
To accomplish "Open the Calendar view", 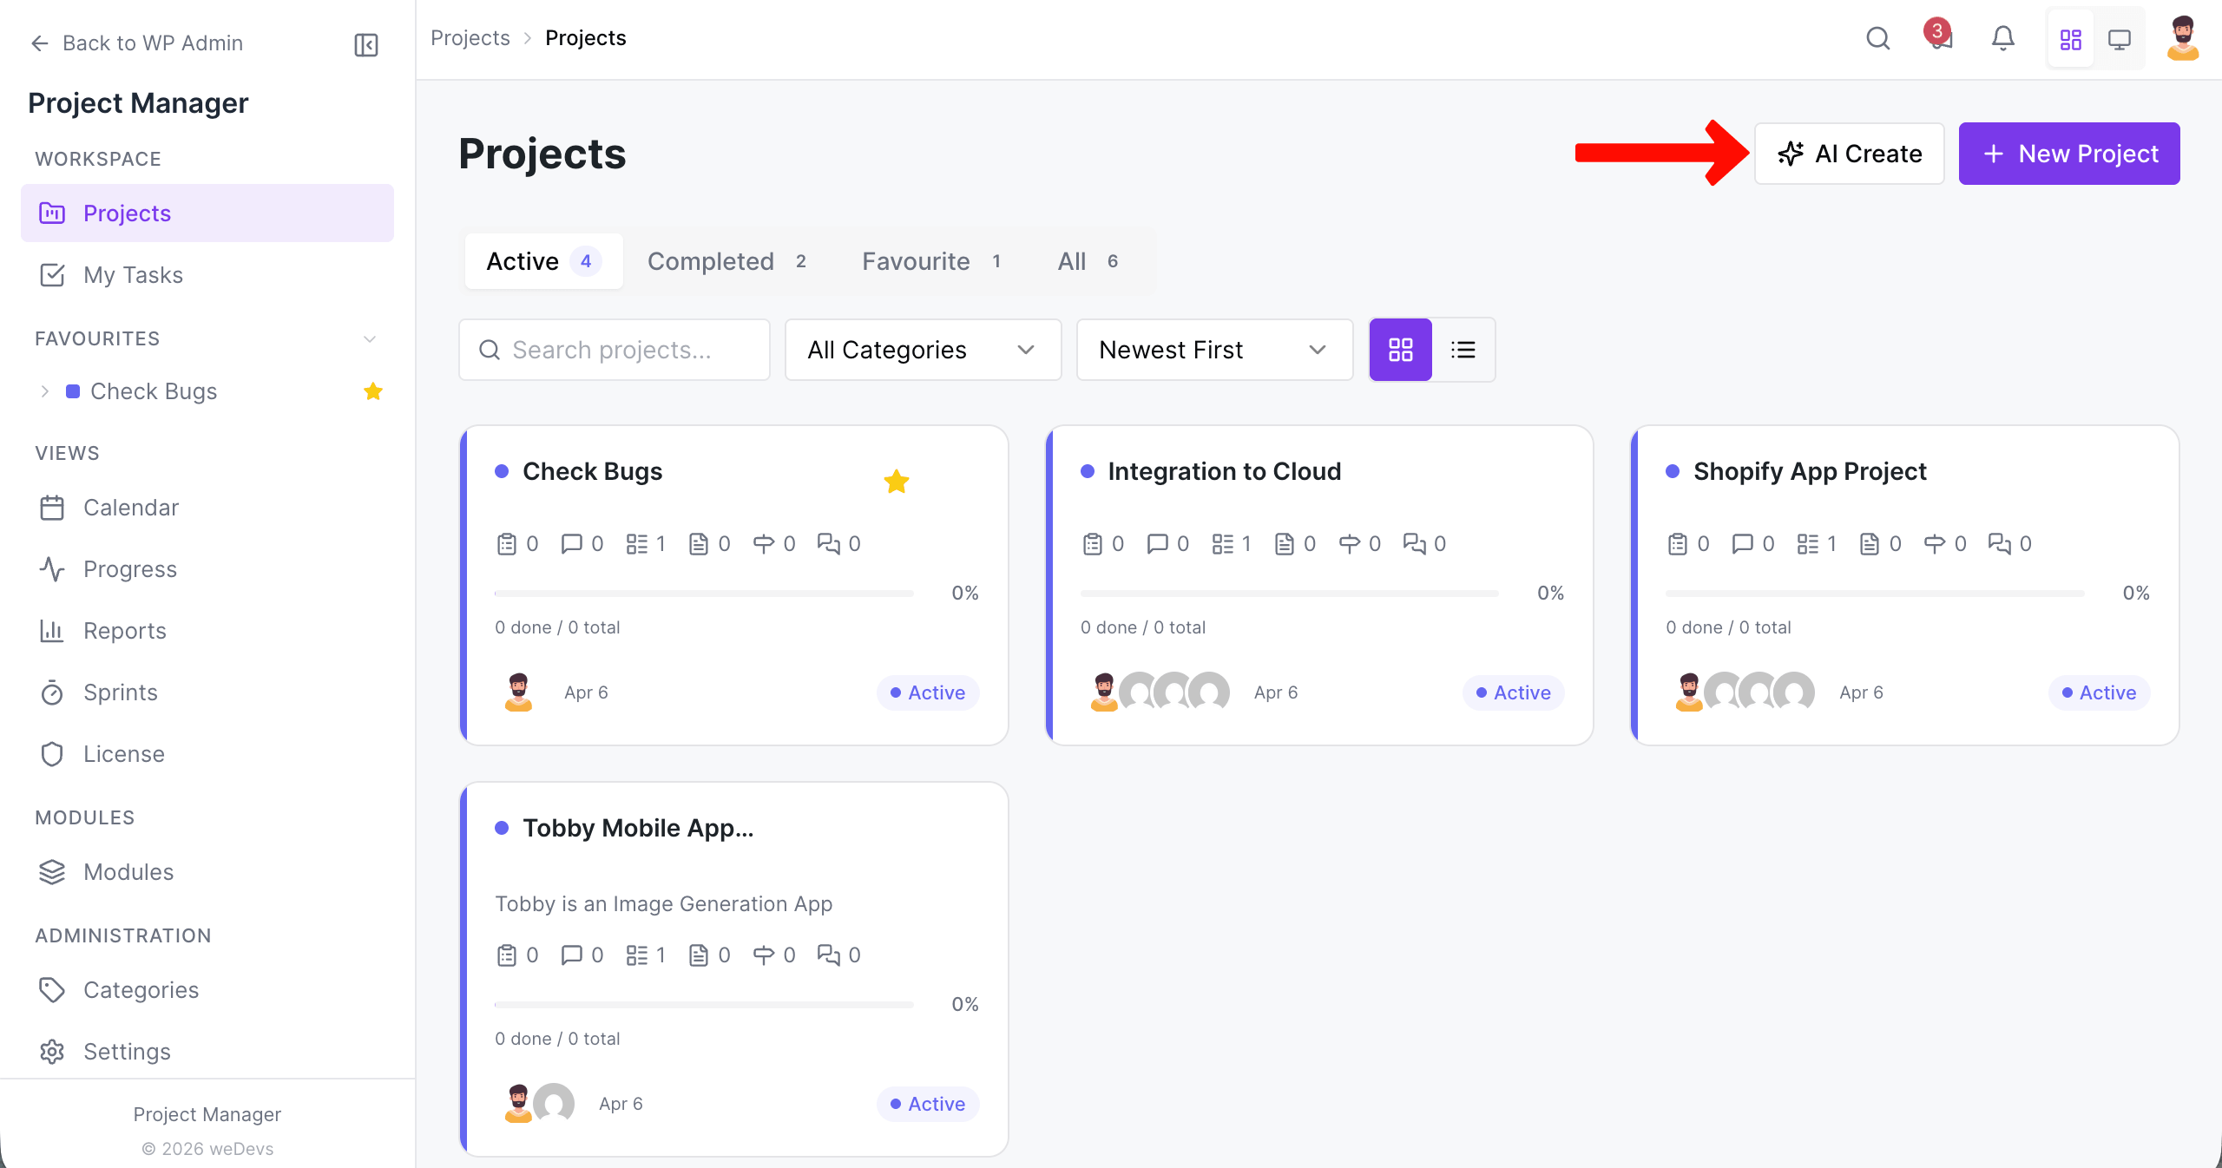I will click(x=130, y=508).
